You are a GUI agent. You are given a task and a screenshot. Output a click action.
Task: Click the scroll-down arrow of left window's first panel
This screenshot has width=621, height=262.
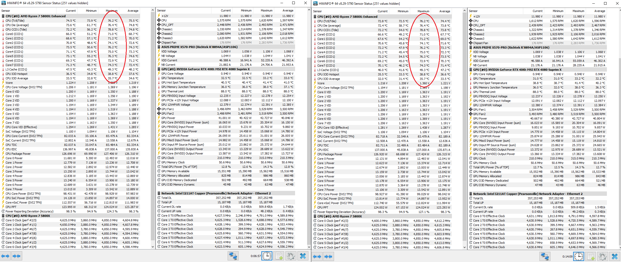coord(153,247)
